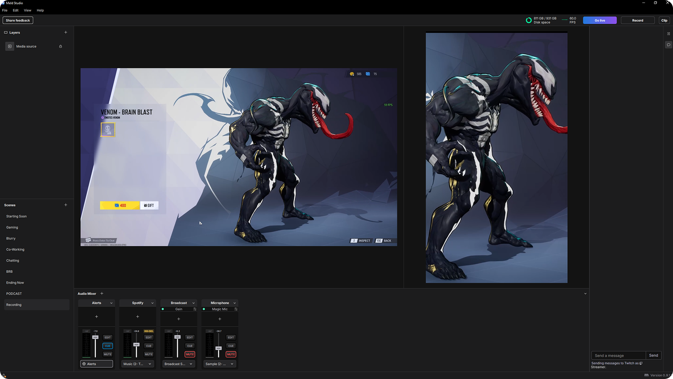Open the Alerts track header dropdown
This screenshot has width=673, height=379.
[x=111, y=303]
